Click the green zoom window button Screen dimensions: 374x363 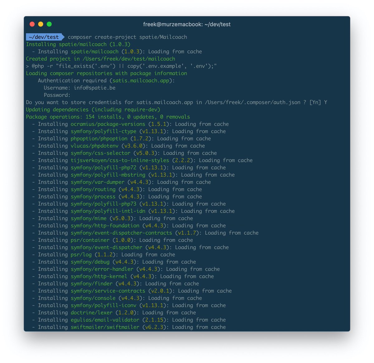[49, 24]
